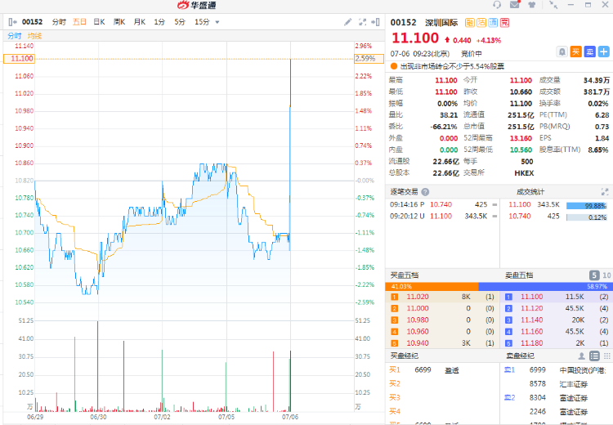Switch broker queue to list view icon
The width and height of the screenshot is (613, 425).
pos(594,356)
